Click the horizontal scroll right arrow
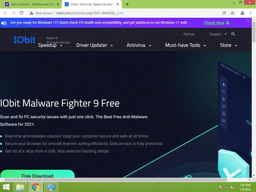This screenshot has width=256, height=192. click(250, 180)
